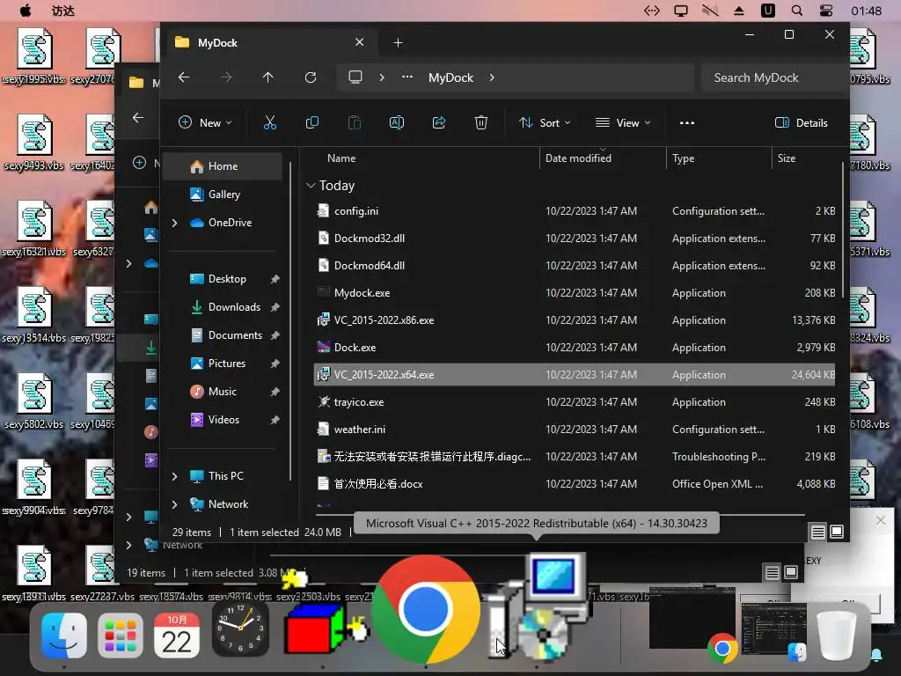
Task: Select the config.ini file
Action: tap(575, 211)
